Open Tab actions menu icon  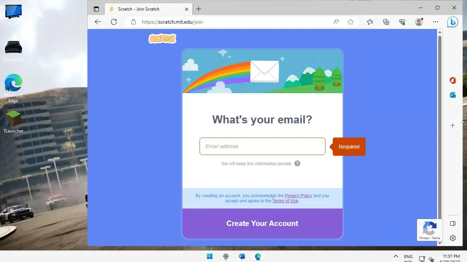[x=96, y=9]
